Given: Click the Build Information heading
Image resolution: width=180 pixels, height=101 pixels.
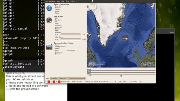Looking at the screenshot, I should coord(61,4).
